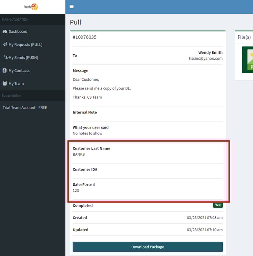Click the paper plane icon beside My Requests
The width and height of the screenshot is (253, 256).
5,45
